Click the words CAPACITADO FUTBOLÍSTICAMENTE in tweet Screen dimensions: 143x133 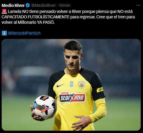[36, 17]
